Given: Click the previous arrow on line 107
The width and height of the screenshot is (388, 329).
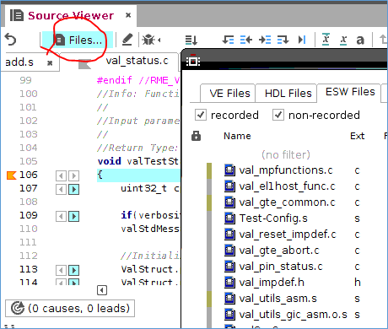Looking at the screenshot, I should point(61,189).
